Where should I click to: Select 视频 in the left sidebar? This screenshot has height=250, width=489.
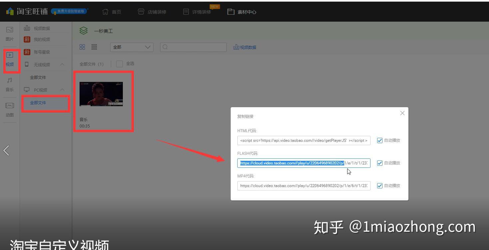click(x=10, y=60)
